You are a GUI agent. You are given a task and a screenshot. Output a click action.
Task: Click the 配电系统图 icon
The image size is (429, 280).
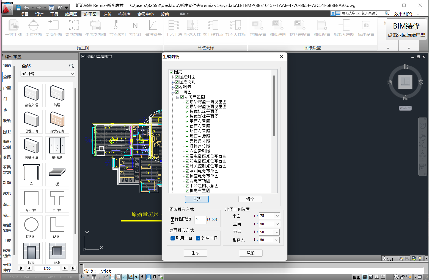344,28
